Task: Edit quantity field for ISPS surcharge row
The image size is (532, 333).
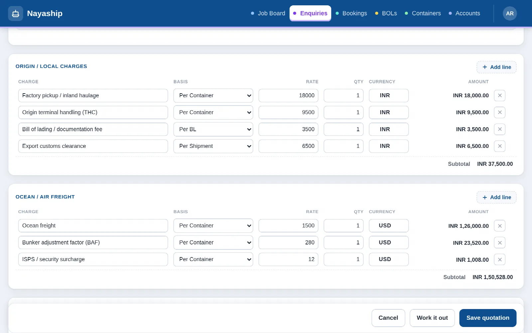Action: tap(343, 259)
